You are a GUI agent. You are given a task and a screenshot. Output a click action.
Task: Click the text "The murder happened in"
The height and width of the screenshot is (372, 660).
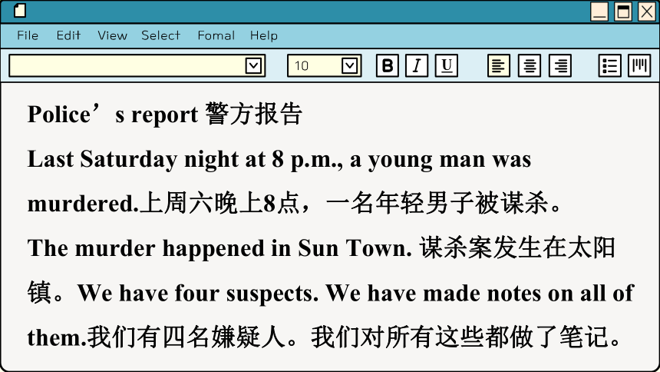pyautogui.click(x=159, y=248)
